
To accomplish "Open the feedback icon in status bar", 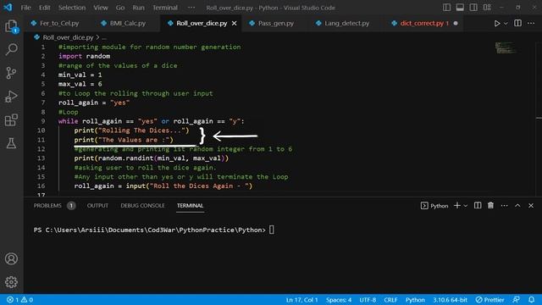I will 516,300.
